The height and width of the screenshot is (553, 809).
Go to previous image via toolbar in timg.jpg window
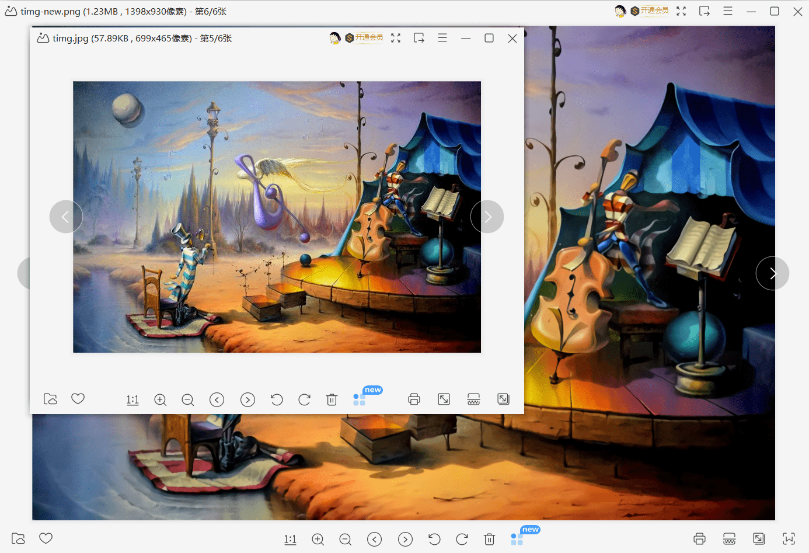(x=217, y=400)
